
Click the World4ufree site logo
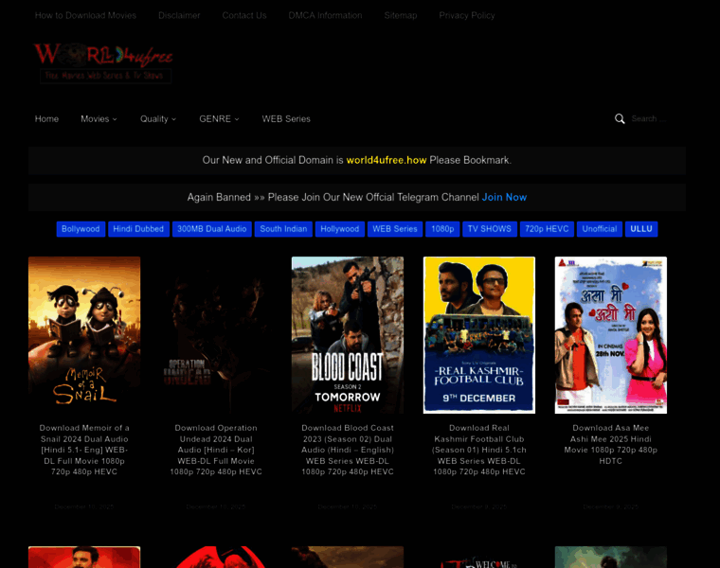[x=103, y=62]
